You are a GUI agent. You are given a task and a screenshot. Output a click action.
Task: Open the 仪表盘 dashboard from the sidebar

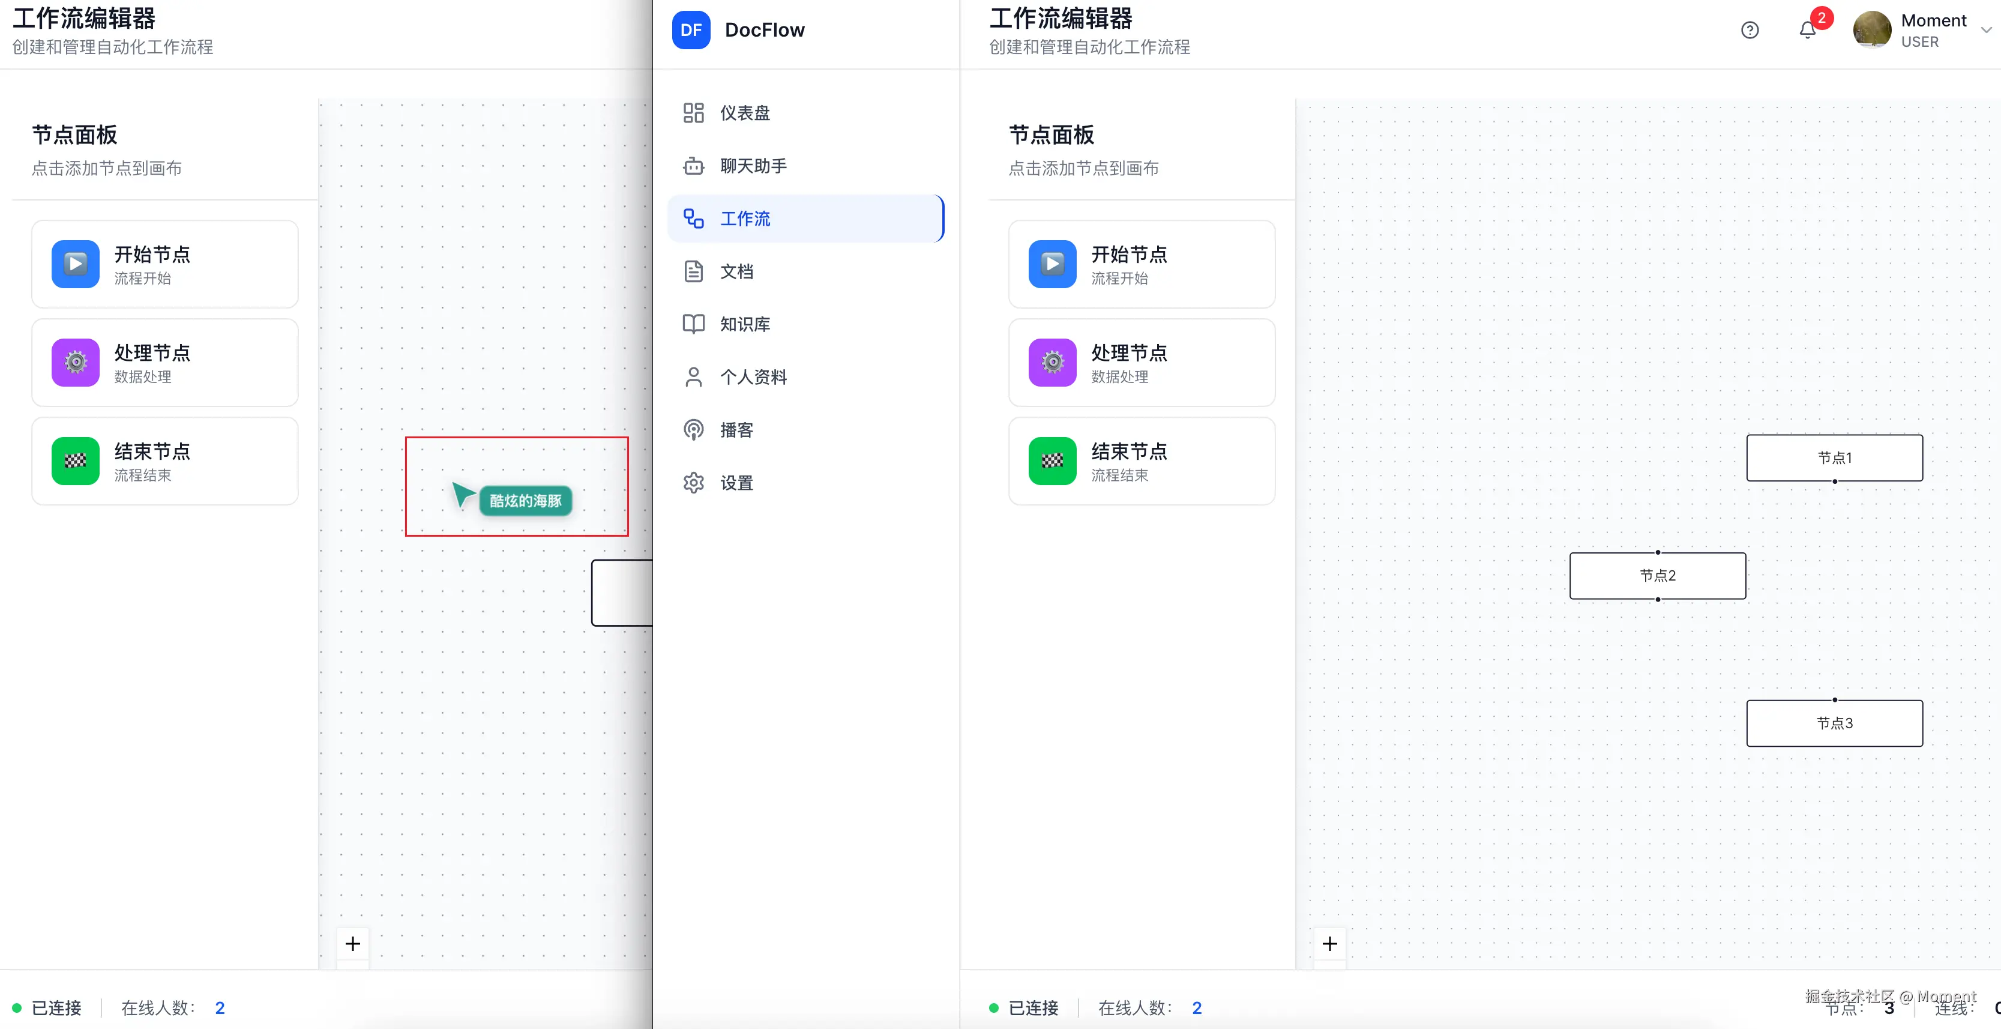(x=744, y=112)
